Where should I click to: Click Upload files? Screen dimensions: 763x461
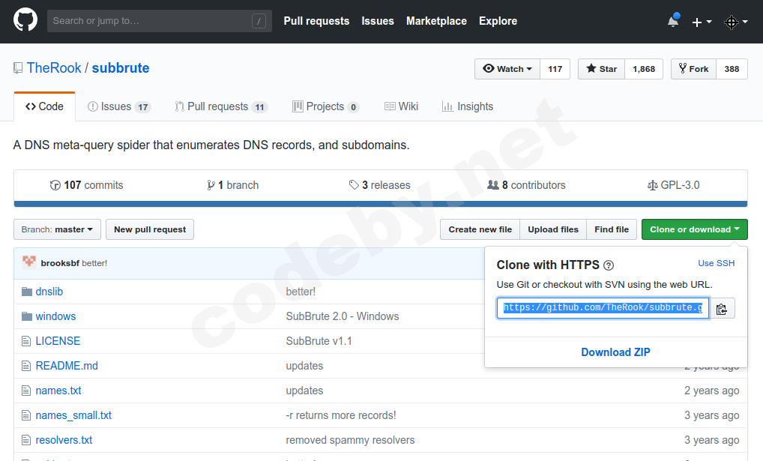(553, 229)
